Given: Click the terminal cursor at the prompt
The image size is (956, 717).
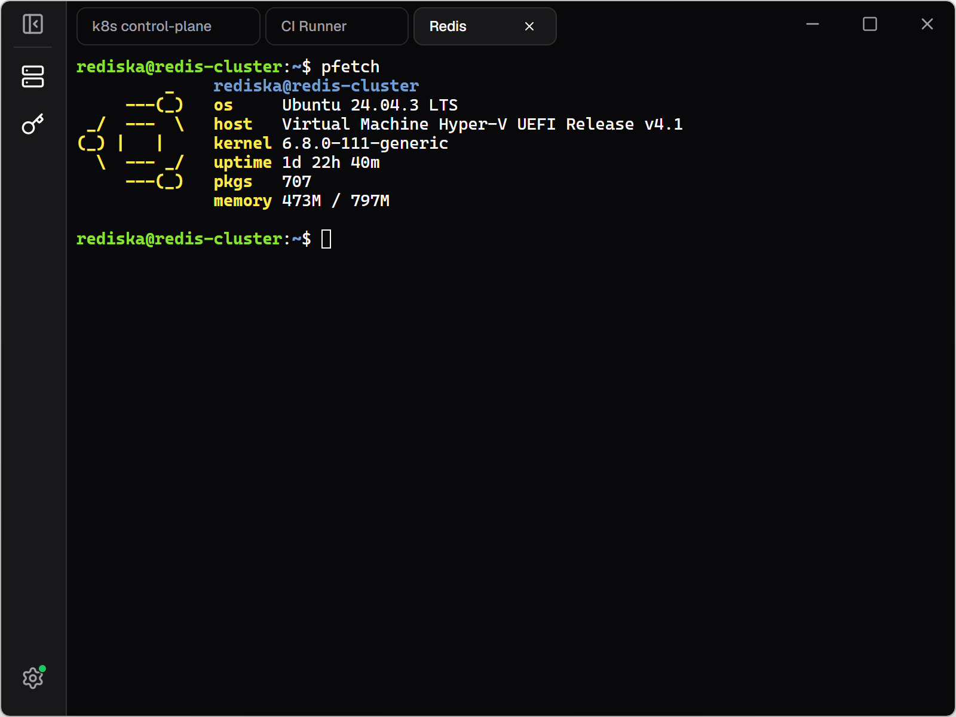Looking at the screenshot, I should pyautogui.click(x=326, y=239).
